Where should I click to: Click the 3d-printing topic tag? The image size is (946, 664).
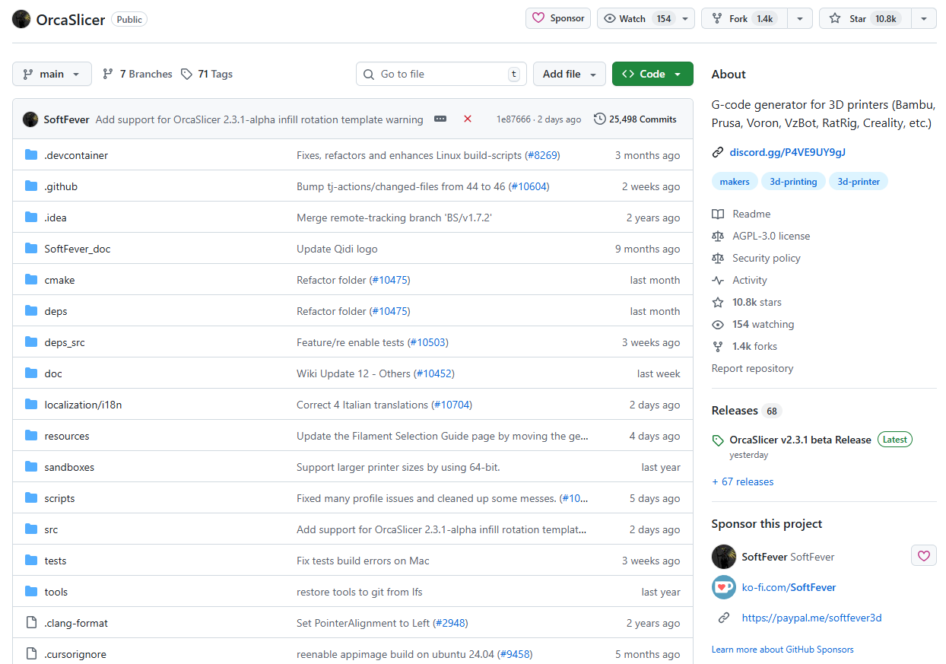[793, 182]
